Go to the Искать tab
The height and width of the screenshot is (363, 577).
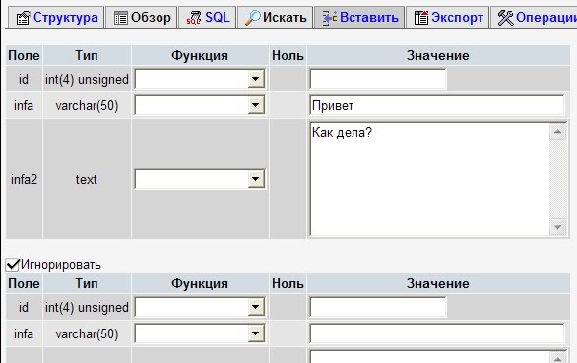(276, 18)
